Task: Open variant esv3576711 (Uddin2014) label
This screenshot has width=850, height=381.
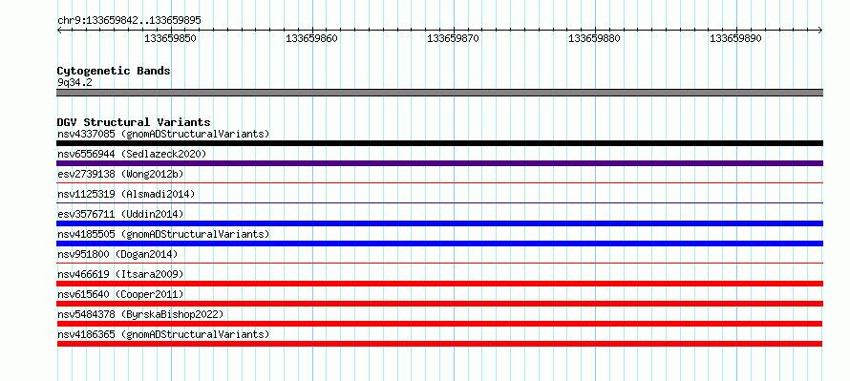Action: (x=120, y=214)
